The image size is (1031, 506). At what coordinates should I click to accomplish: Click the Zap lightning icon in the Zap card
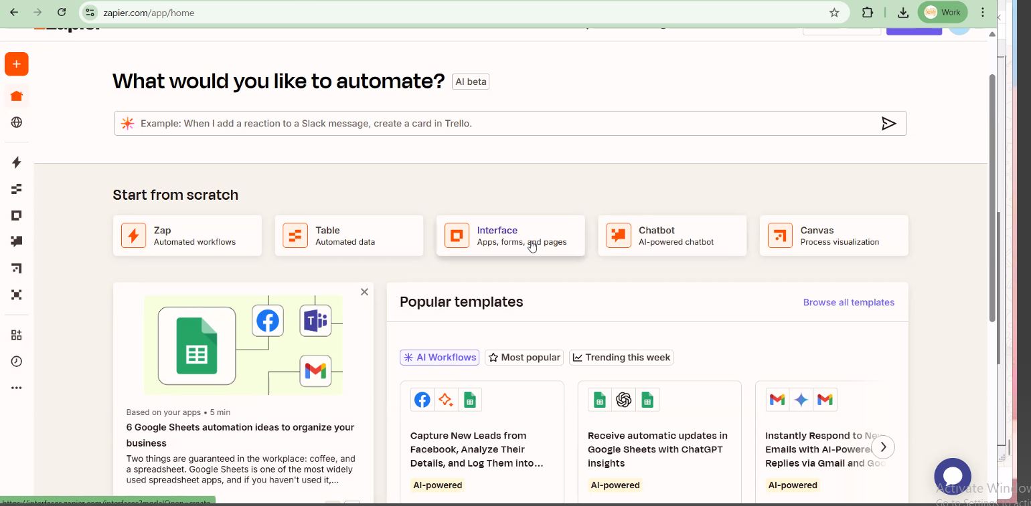[133, 235]
